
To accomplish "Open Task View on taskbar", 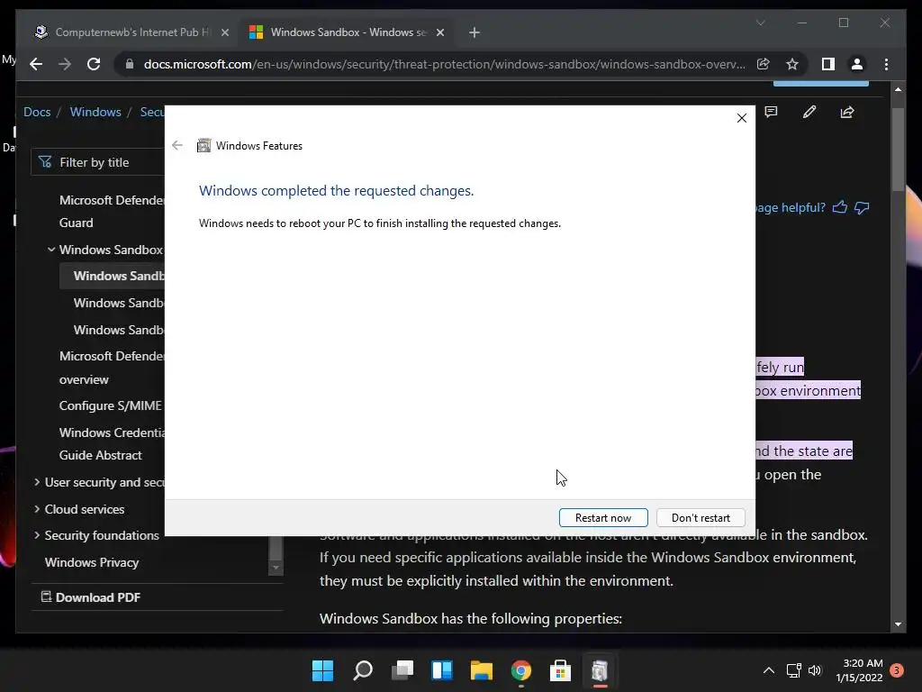I will pos(402,670).
